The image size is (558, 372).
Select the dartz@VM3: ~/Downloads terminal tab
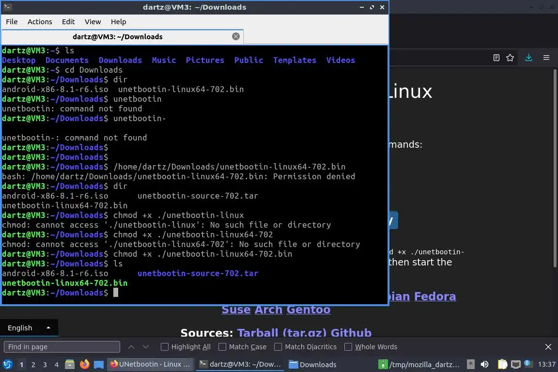click(x=117, y=37)
